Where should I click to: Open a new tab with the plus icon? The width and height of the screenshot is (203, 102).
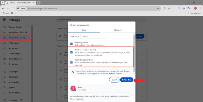(x=39, y=3)
